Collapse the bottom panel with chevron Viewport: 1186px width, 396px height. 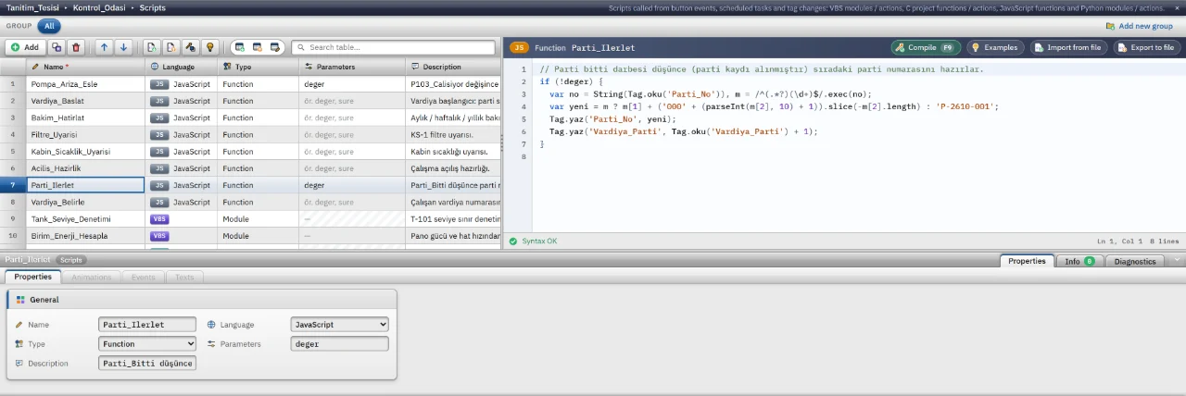[x=1177, y=261]
